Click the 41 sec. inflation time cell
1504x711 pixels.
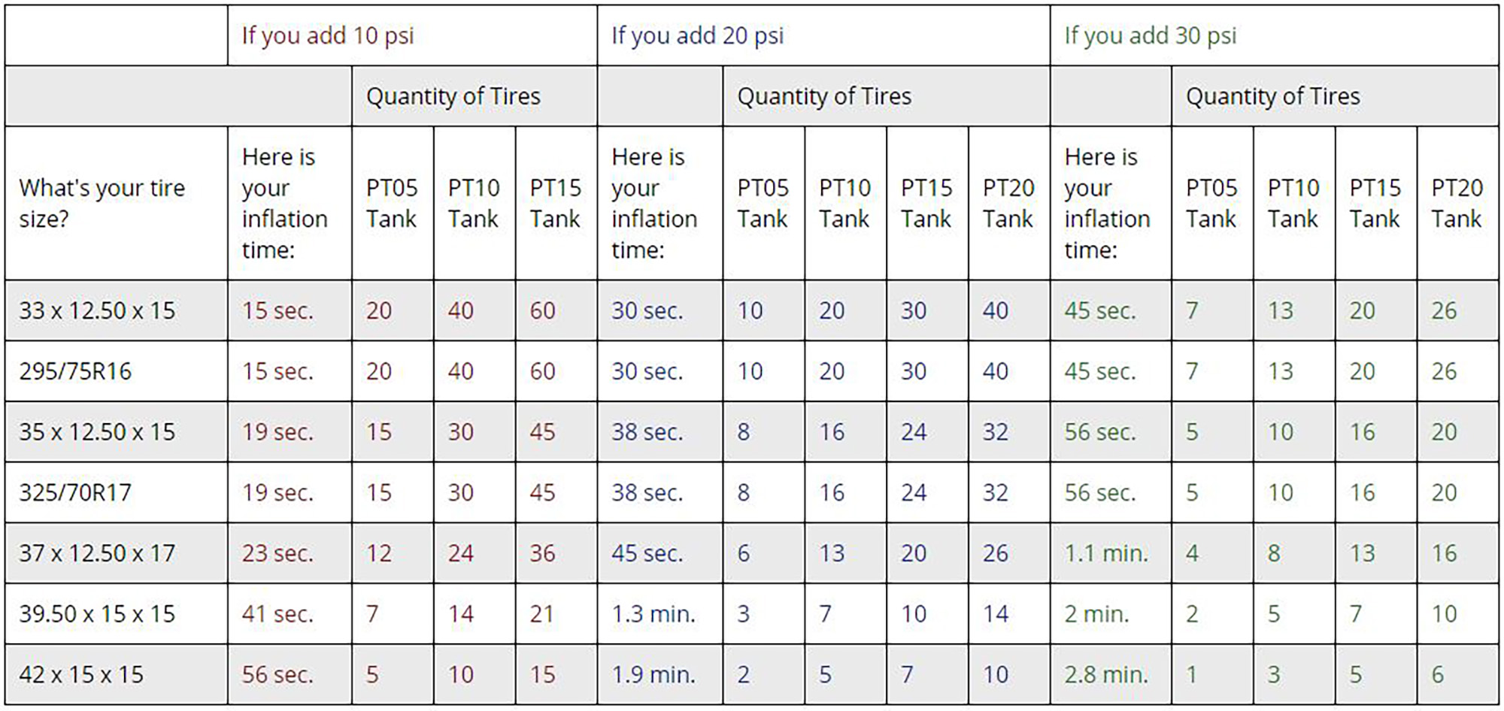pyautogui.click(x=290, y=614)
